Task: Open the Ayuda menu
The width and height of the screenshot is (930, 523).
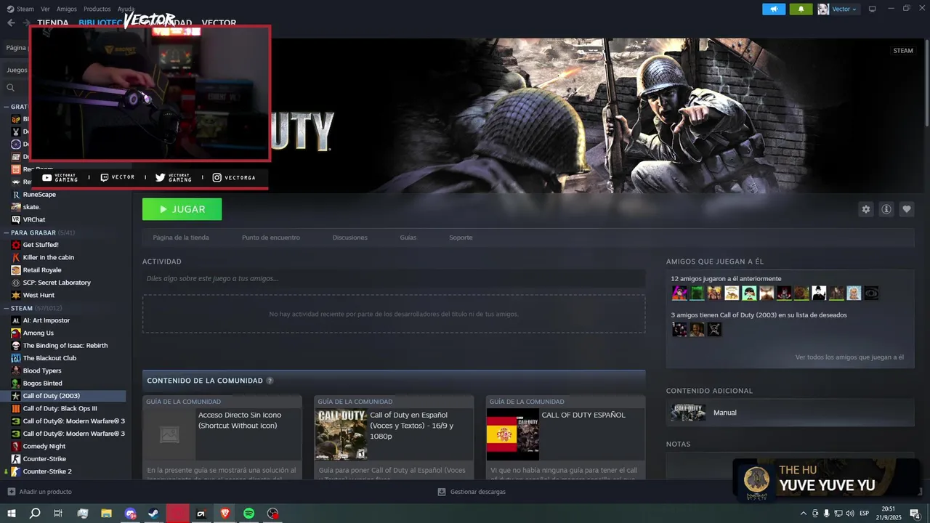Action: click(126, 9)
